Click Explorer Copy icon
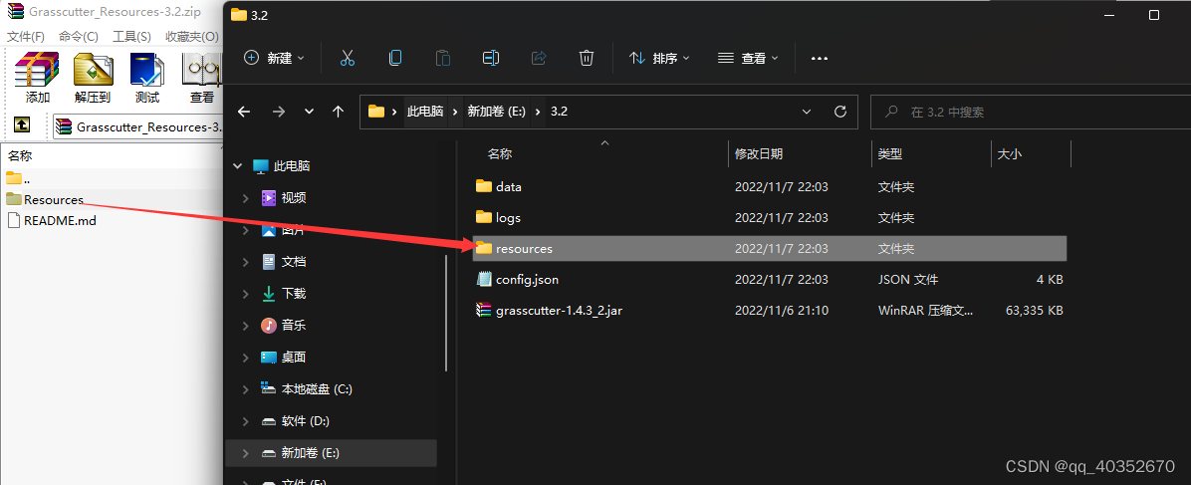 point(395,58)
